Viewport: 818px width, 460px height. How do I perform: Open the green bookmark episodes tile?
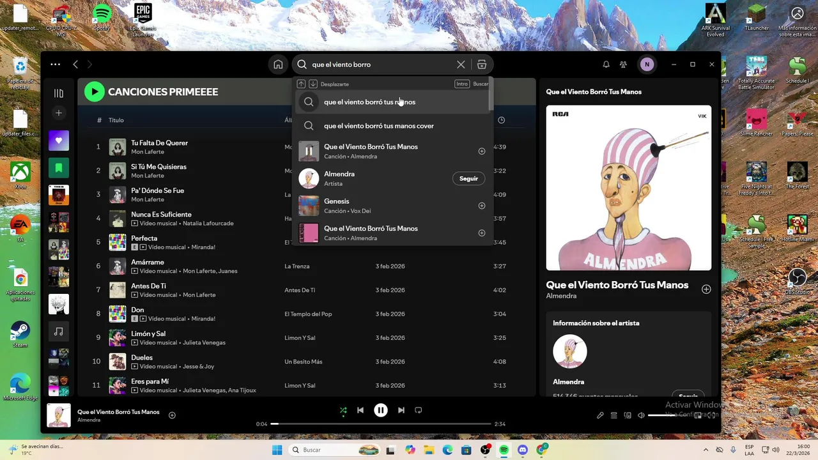click(x=59, y=168)
